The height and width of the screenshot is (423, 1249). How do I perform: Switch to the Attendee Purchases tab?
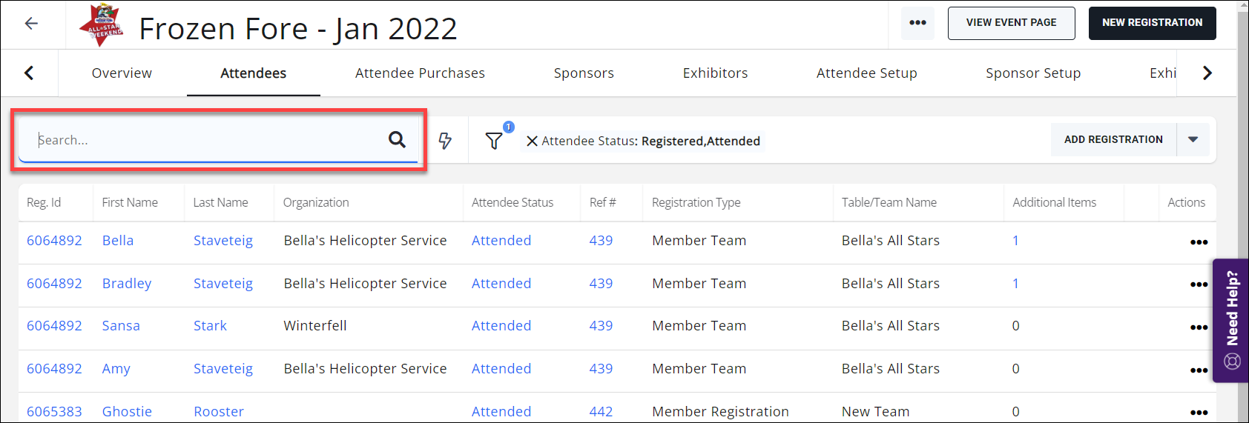[420, 73]
